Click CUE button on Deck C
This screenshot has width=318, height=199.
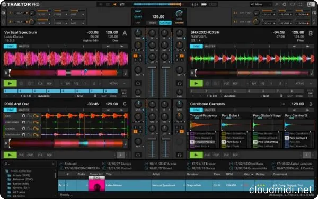[x=21, y=155]
